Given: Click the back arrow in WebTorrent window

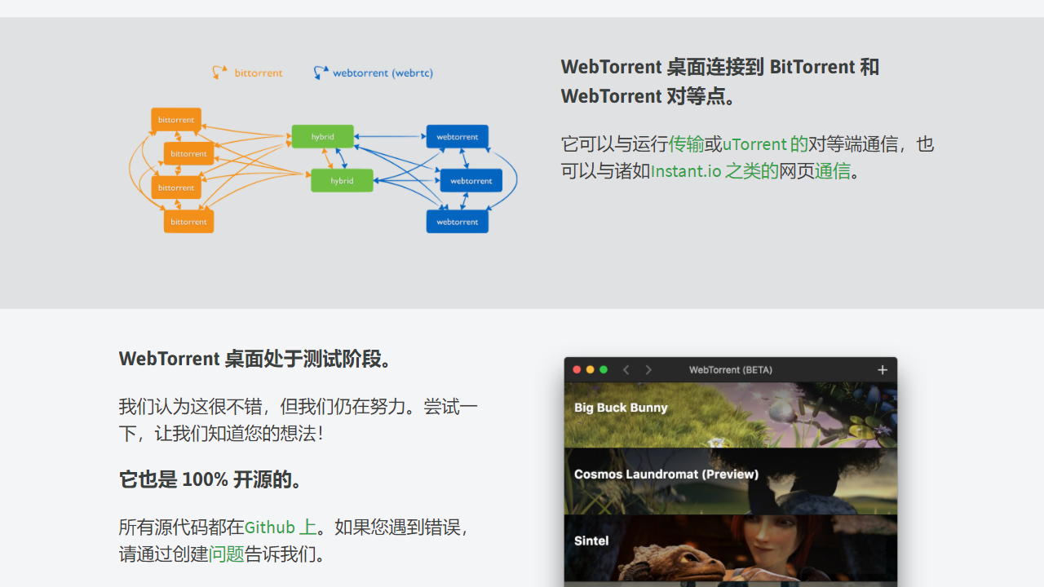Looking at the screenshot, I should pyautogui.click(x=626, y=369).
